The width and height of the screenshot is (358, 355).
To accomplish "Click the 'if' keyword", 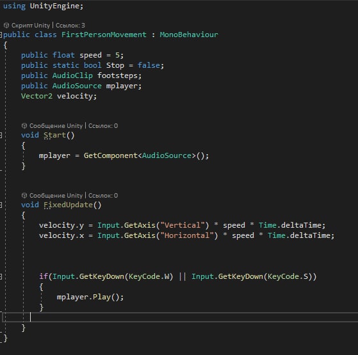I will [x=44, y=276].
